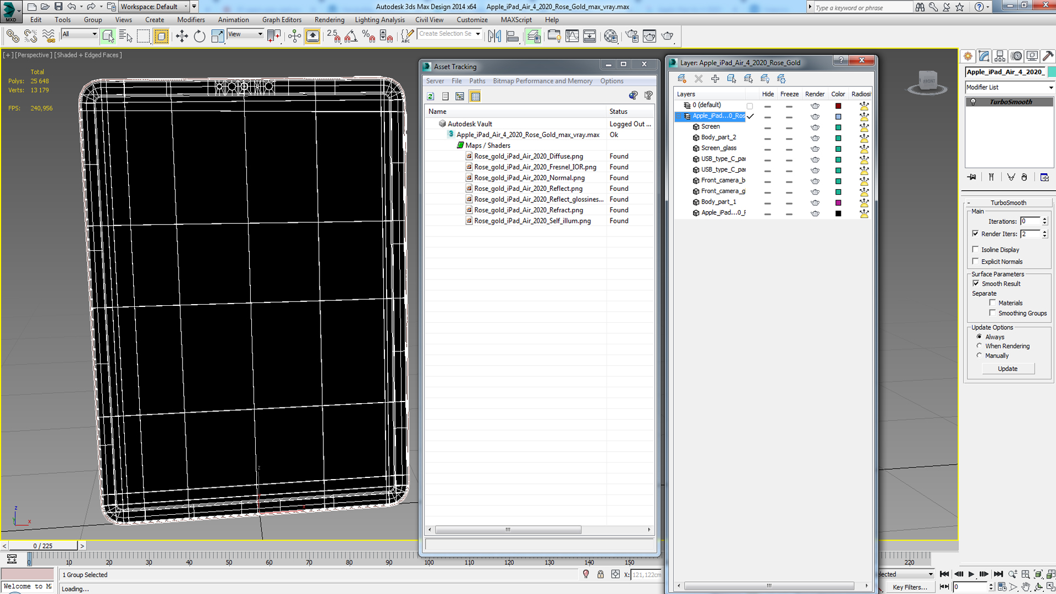This screenshot has height=594, width=1056.
Task: Refresh the Asset Tracking list
Action: point(431,96)
